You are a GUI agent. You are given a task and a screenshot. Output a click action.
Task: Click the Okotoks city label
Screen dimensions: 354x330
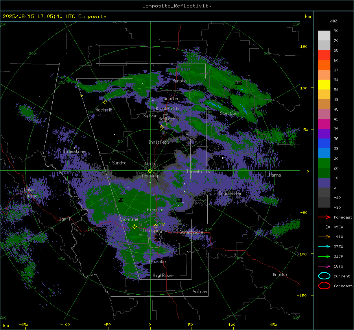coord(157,262)
